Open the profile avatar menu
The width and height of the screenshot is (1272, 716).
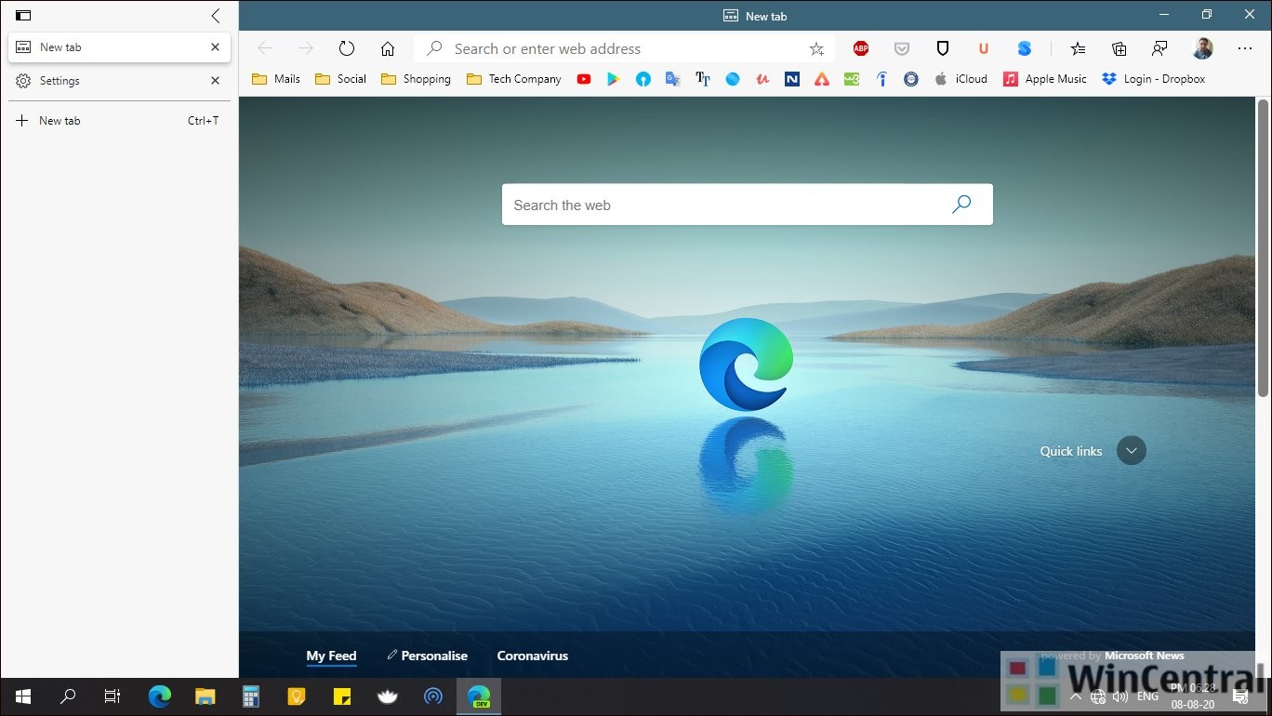pyautogui.click(x=1203, y=49)
